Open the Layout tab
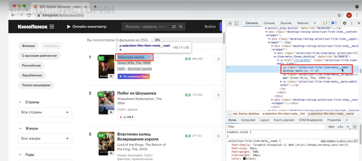The width and height of the screenshot is (362, 161). [x=264, y=120]
